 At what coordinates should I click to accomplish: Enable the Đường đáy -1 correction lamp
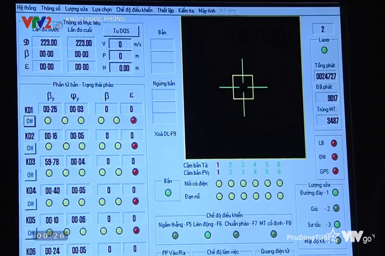pos(335,193)
